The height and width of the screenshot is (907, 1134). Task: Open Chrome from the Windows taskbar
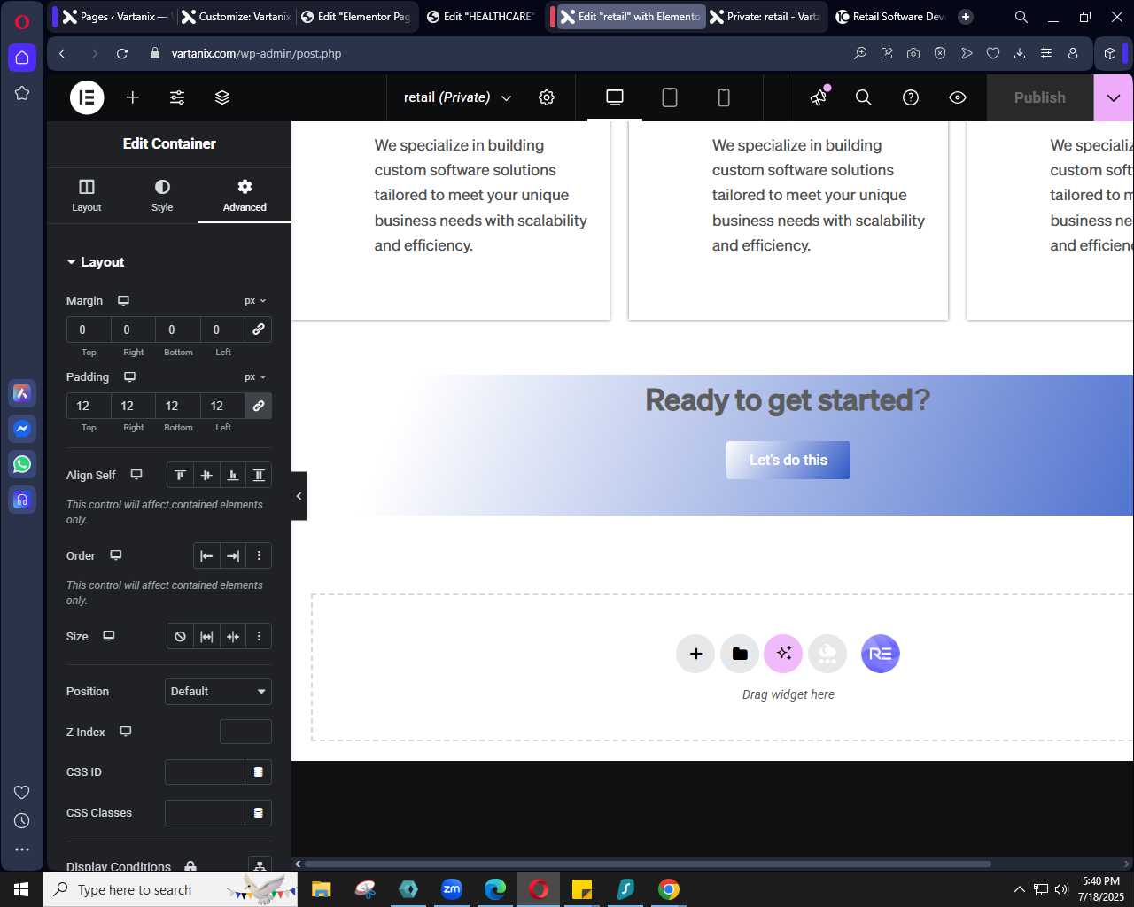coord(669,889)
